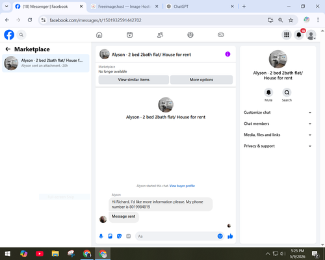Image resolution: width=325 pixels, height=260 pixels.
Task: Open the emoji picker in message box
Action: 220,236
